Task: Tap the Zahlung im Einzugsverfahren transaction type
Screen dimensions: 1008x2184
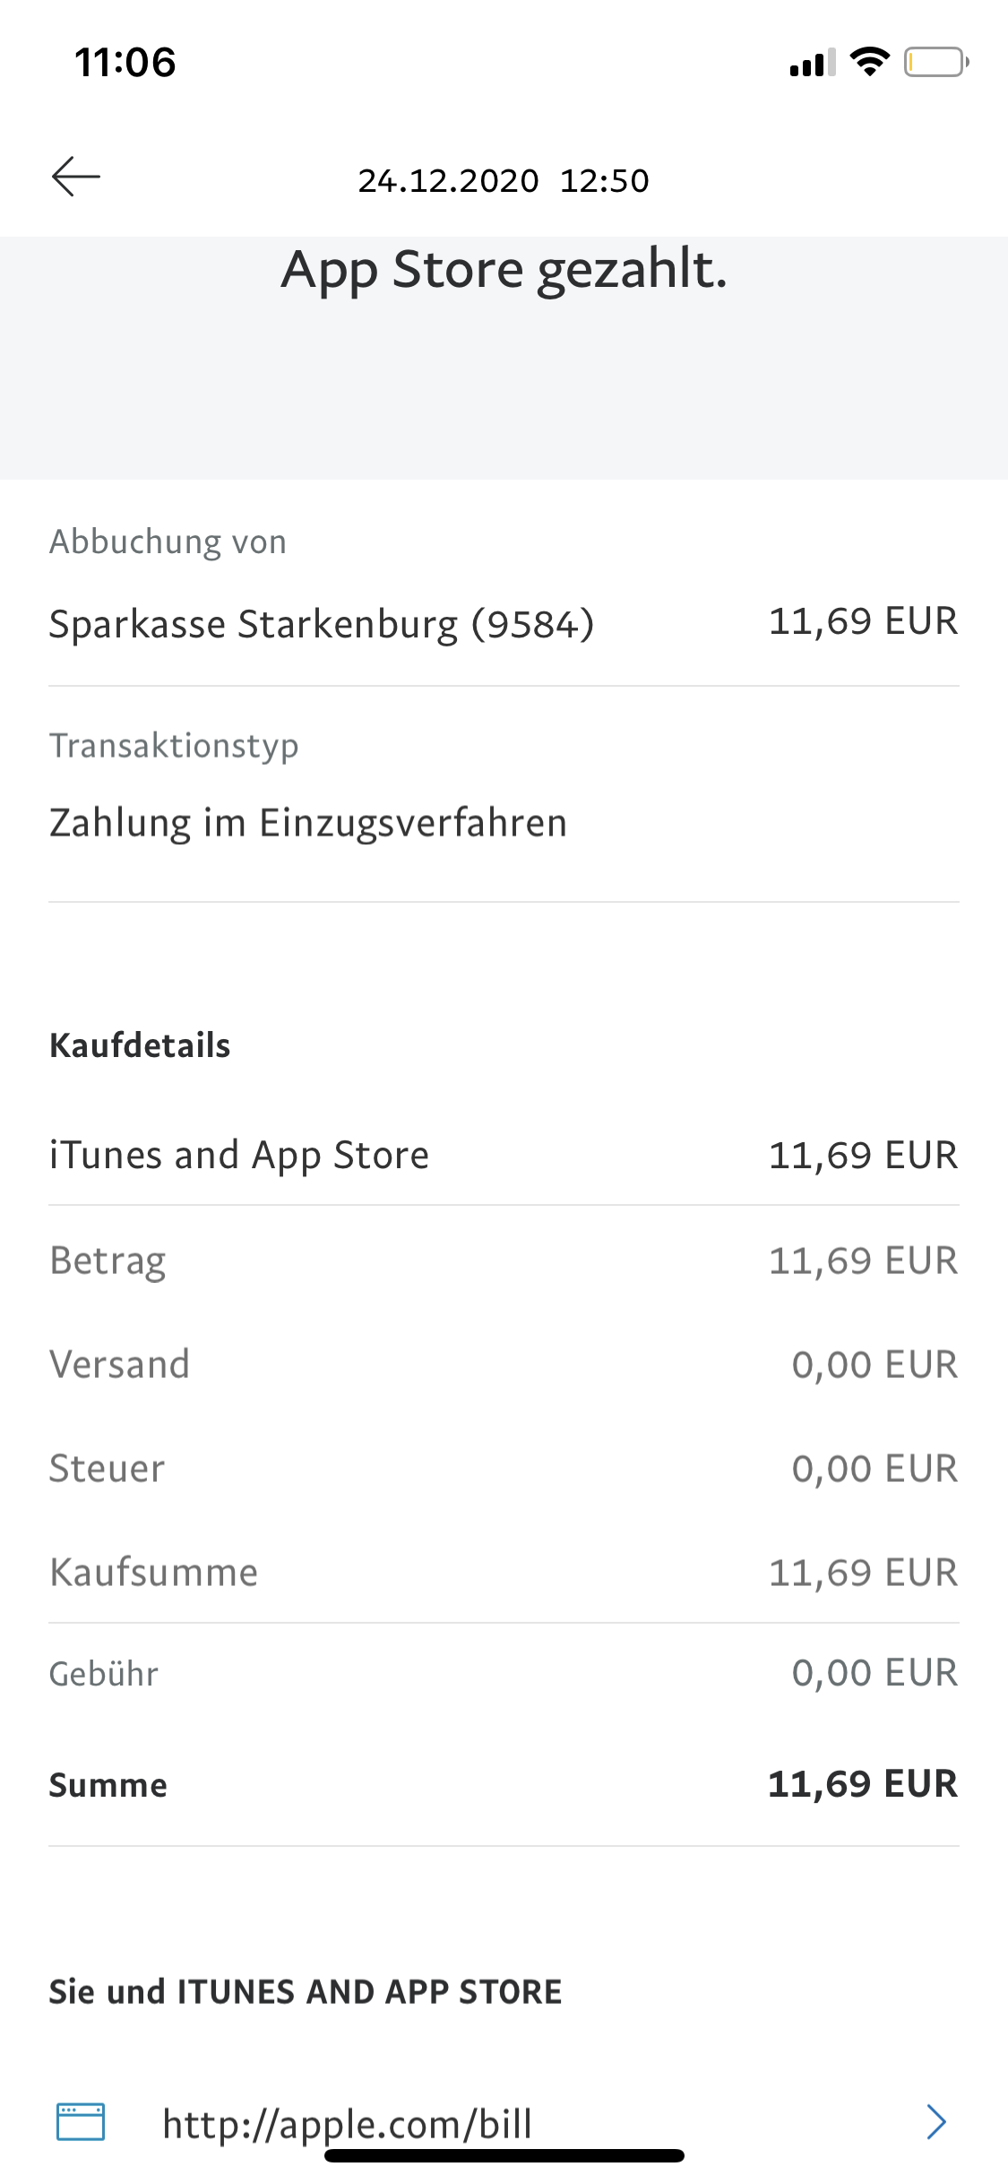Action: pyautogui.click(x=308, y=822)
